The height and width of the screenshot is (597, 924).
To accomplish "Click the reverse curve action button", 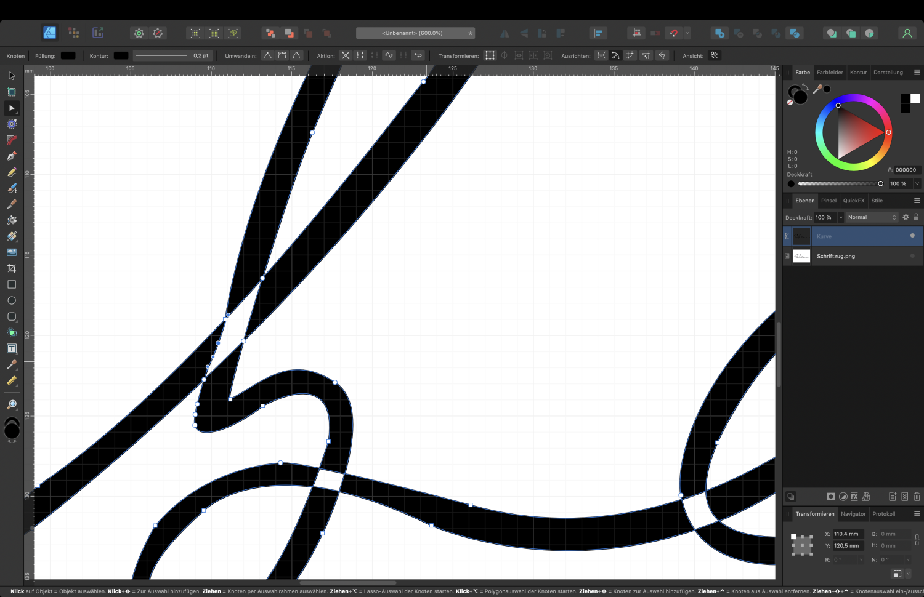I will [418, 55].
